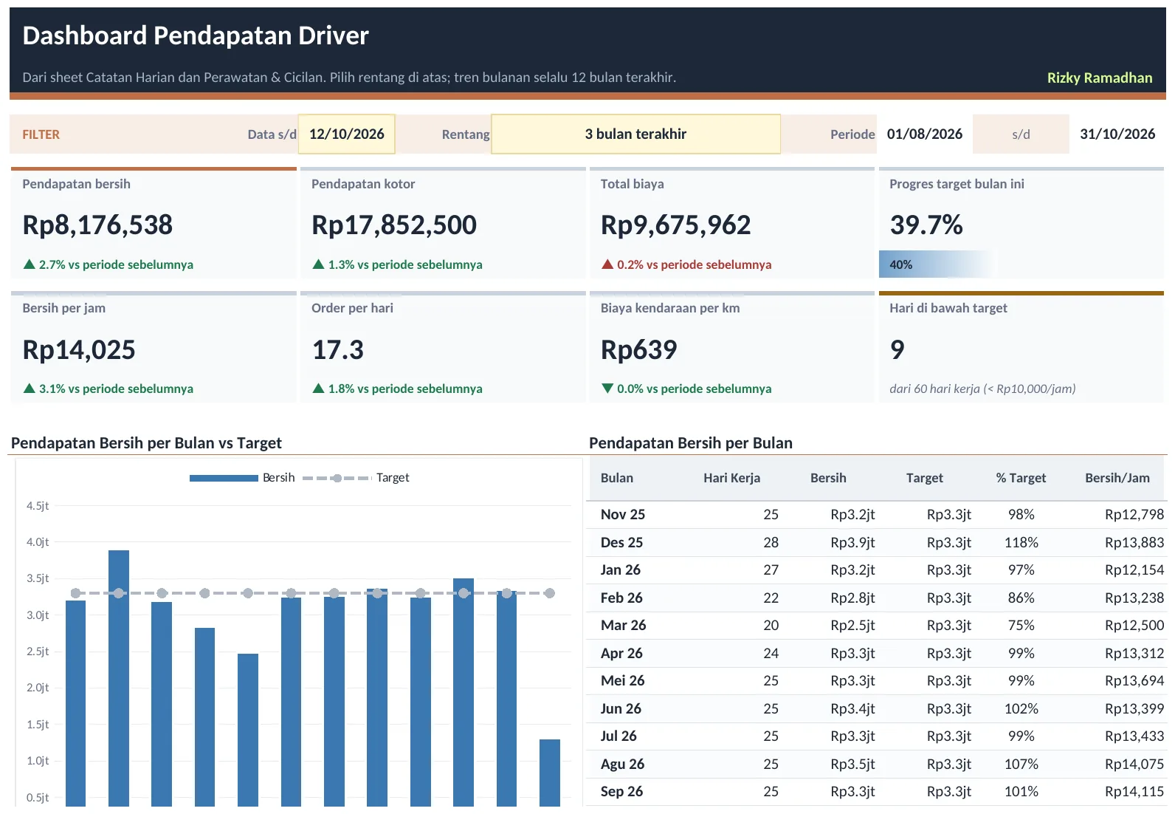1175x814 pixels.
Task: Click the Dashboard Pendapatan Driver title
Action: point(196,35)
